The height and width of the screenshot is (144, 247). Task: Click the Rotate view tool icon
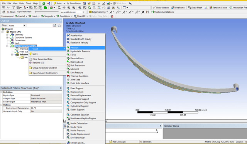click(x=59, y=8)
